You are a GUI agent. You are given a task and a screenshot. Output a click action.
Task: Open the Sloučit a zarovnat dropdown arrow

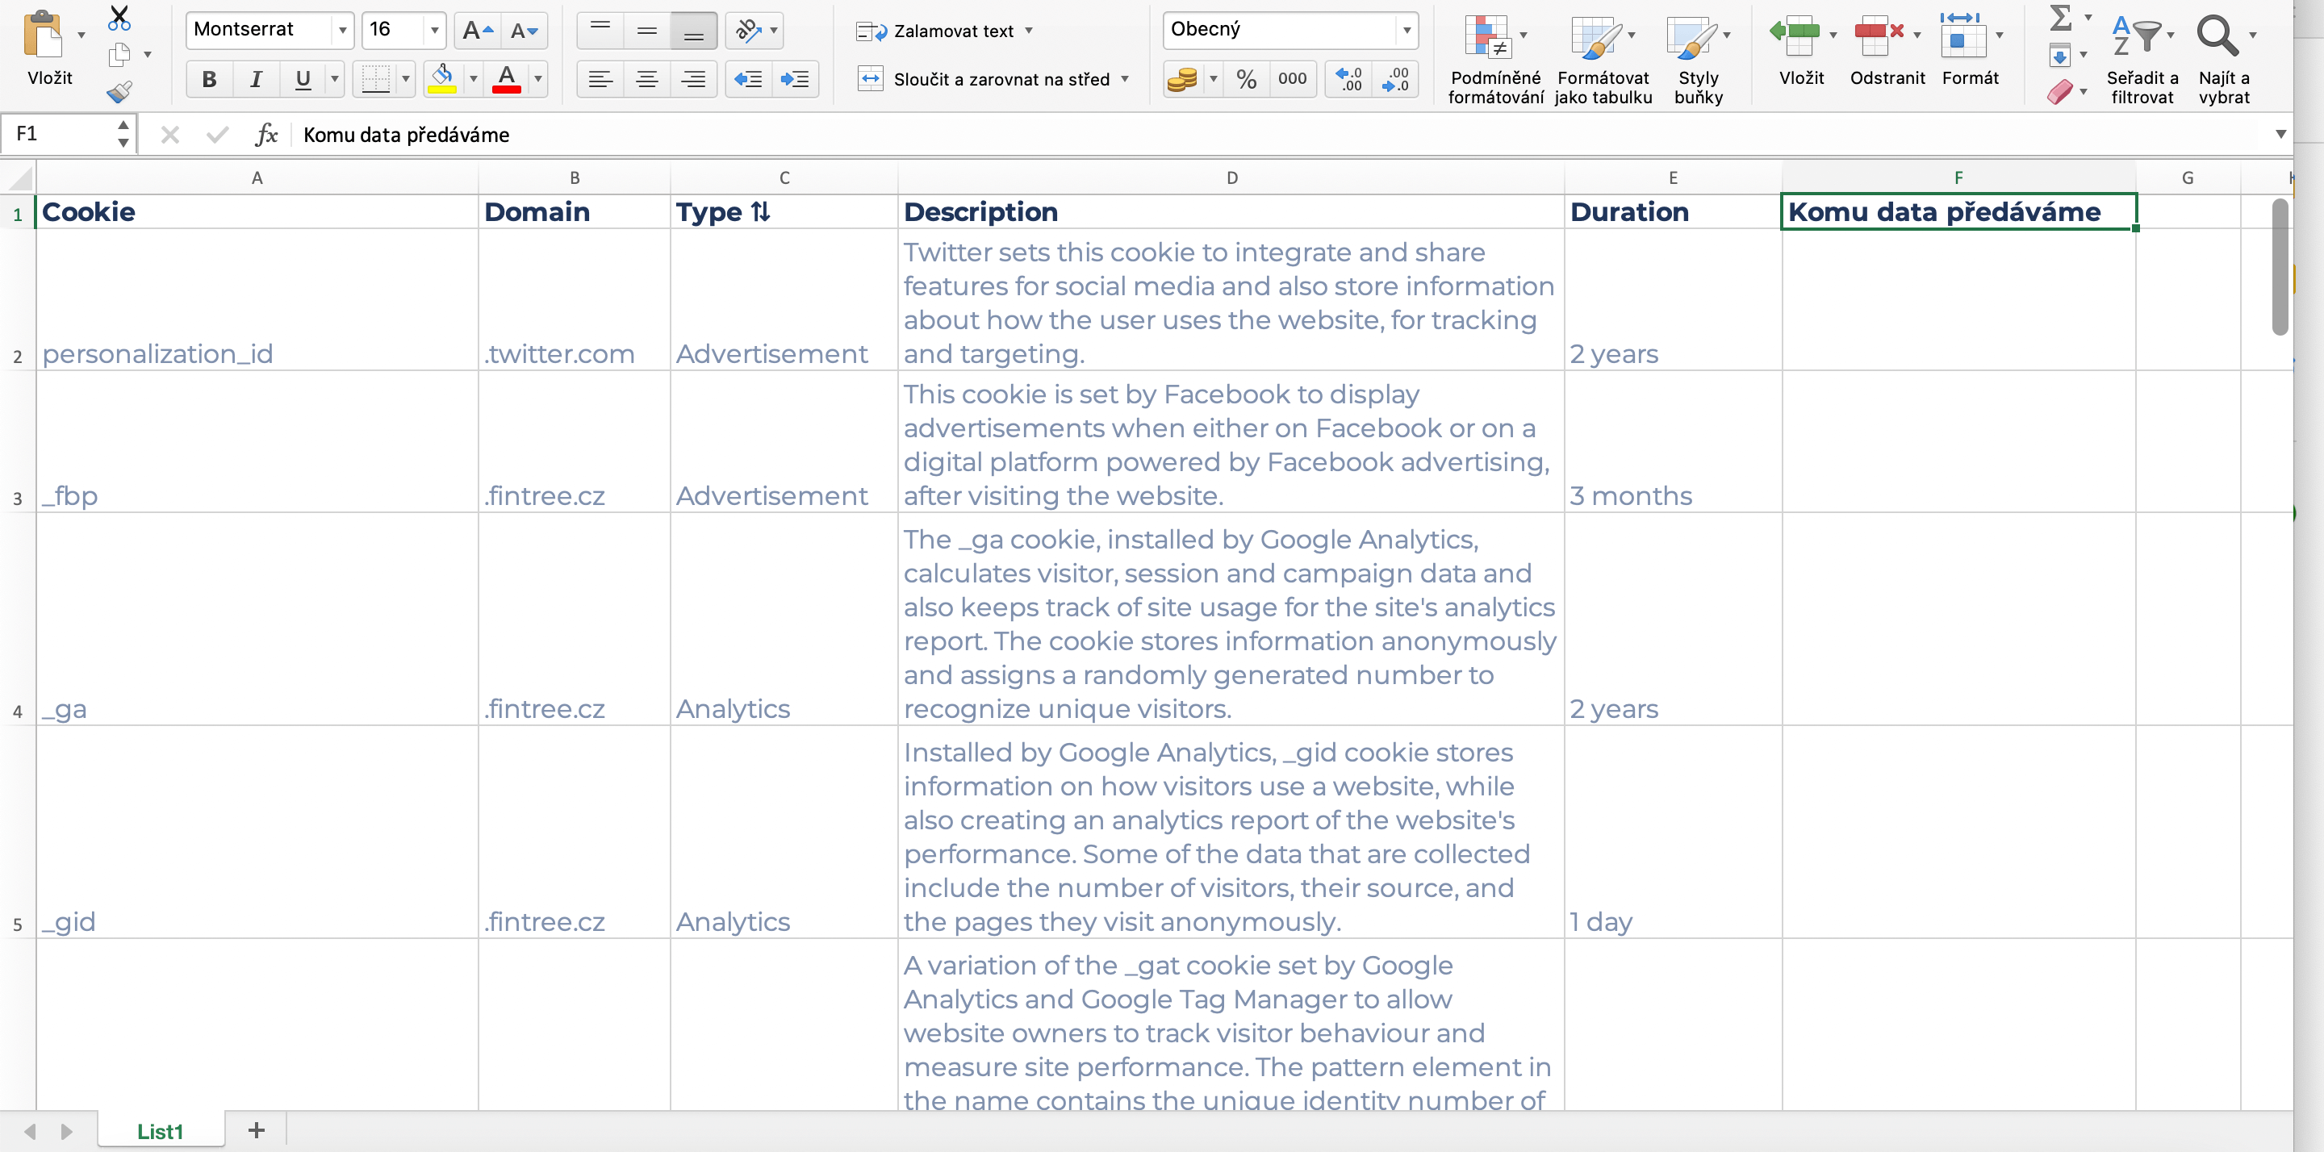(1125, 79)
